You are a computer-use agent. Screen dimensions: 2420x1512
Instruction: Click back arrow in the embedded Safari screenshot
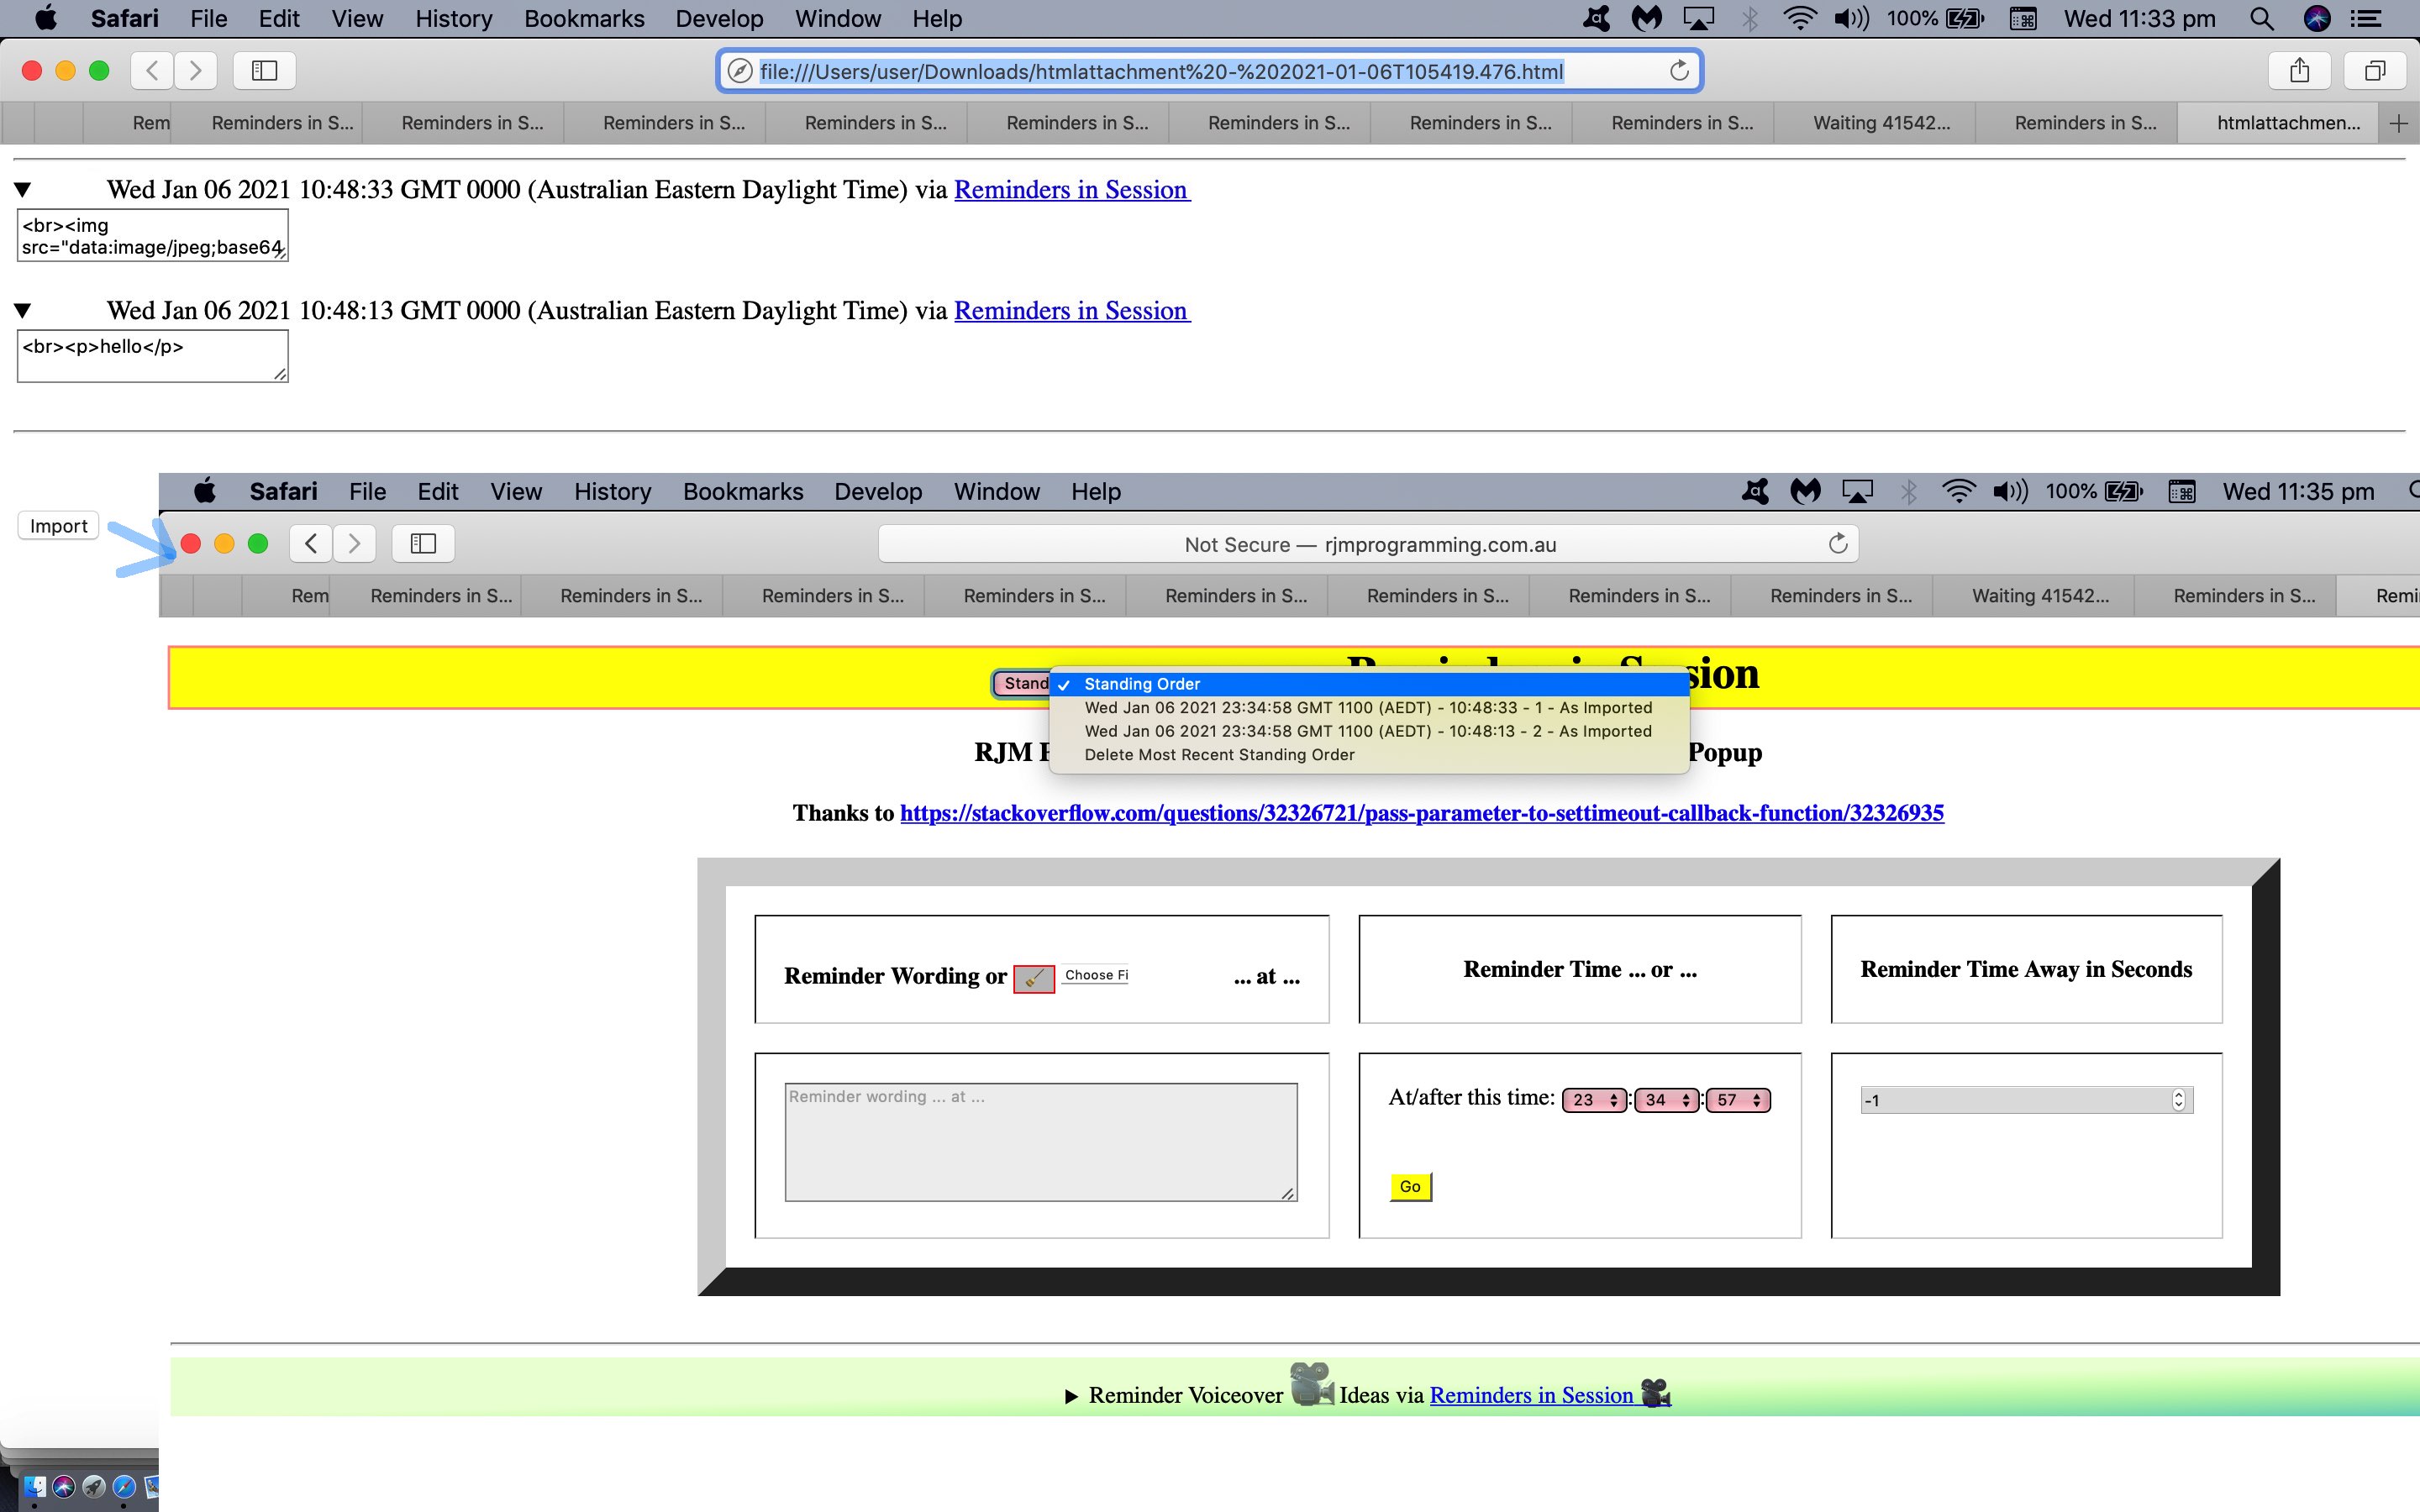pos(311,543)
